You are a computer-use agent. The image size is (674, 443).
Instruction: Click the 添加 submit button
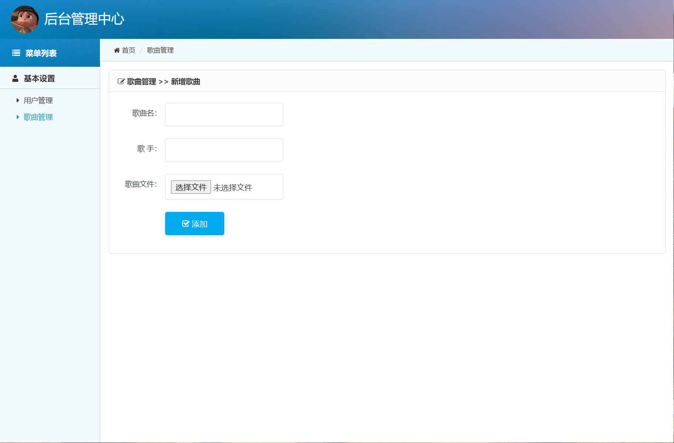(x=194, y=223)
